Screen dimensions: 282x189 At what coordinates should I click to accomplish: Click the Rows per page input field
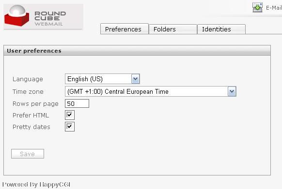coord(77,103)
